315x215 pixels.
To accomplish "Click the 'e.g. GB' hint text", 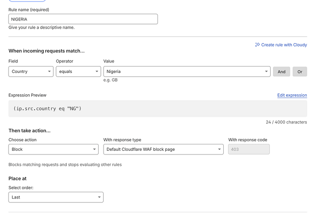I will (x=110, y=80).
